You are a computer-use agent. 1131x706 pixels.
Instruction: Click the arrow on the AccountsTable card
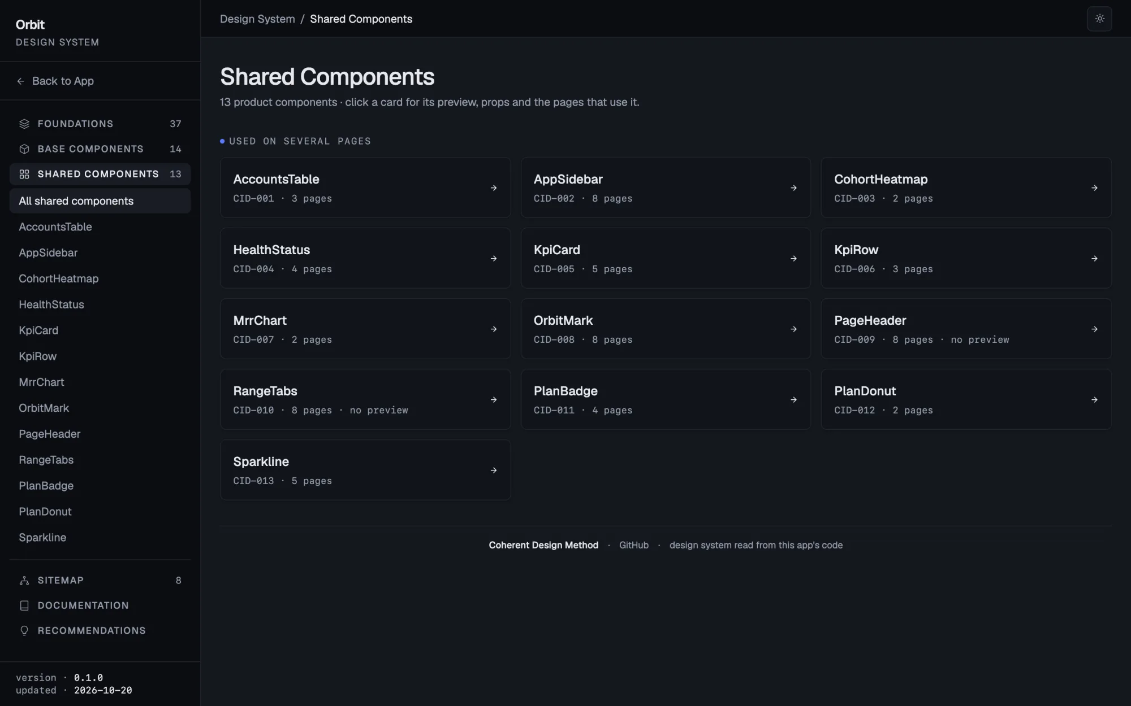494,188
